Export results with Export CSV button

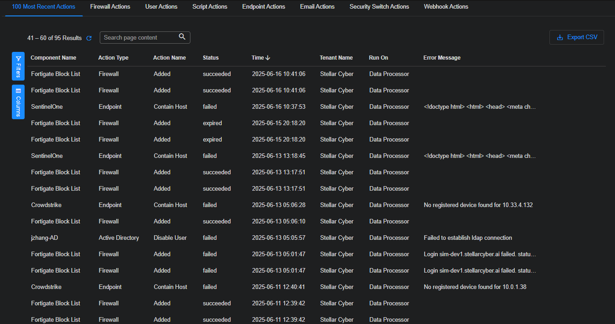577,37
